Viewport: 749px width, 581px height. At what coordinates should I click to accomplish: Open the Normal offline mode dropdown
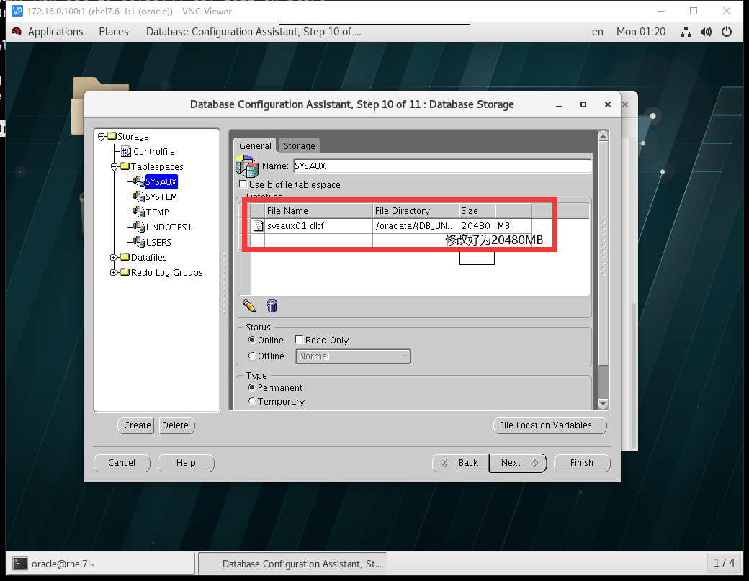pyautogui.click(x=353, y=356)
